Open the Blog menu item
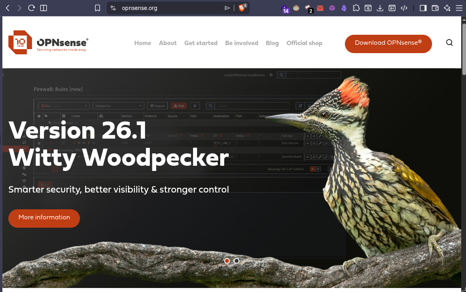The image size is (466, 292). coord(272,44)
